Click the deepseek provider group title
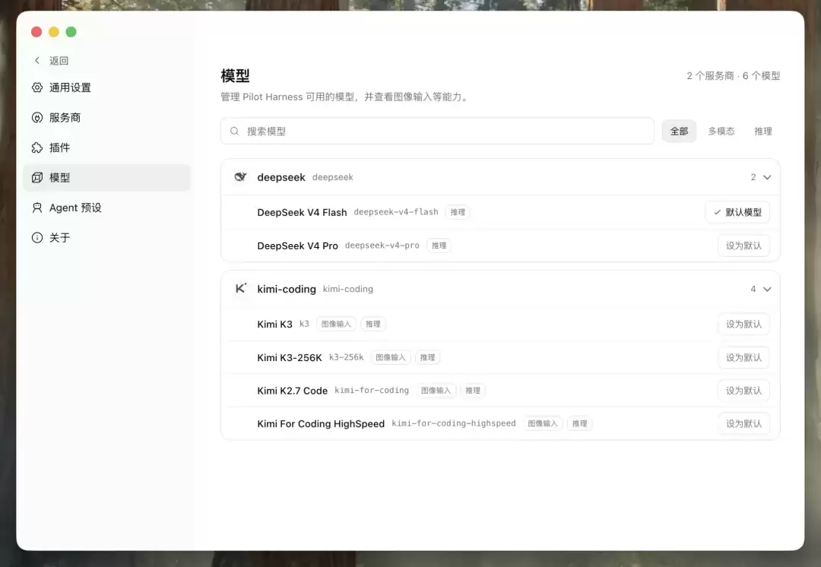The image size is (821, 567). [x=281, y=177]
